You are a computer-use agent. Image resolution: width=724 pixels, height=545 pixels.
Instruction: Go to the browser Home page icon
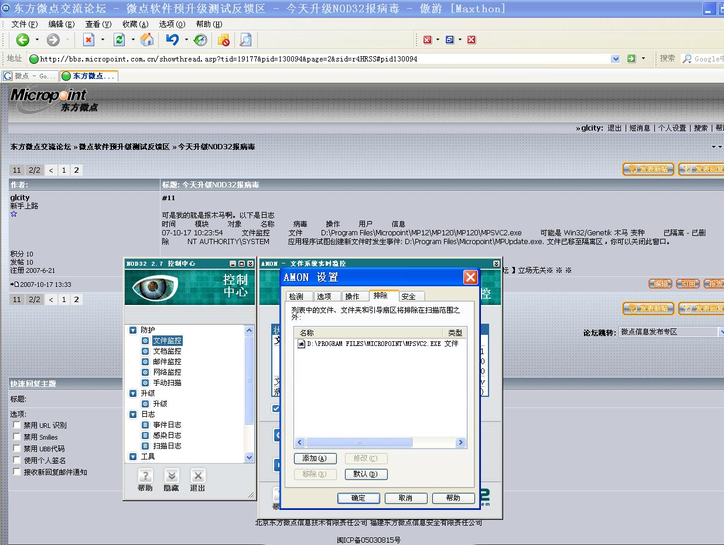coord(147,40)
